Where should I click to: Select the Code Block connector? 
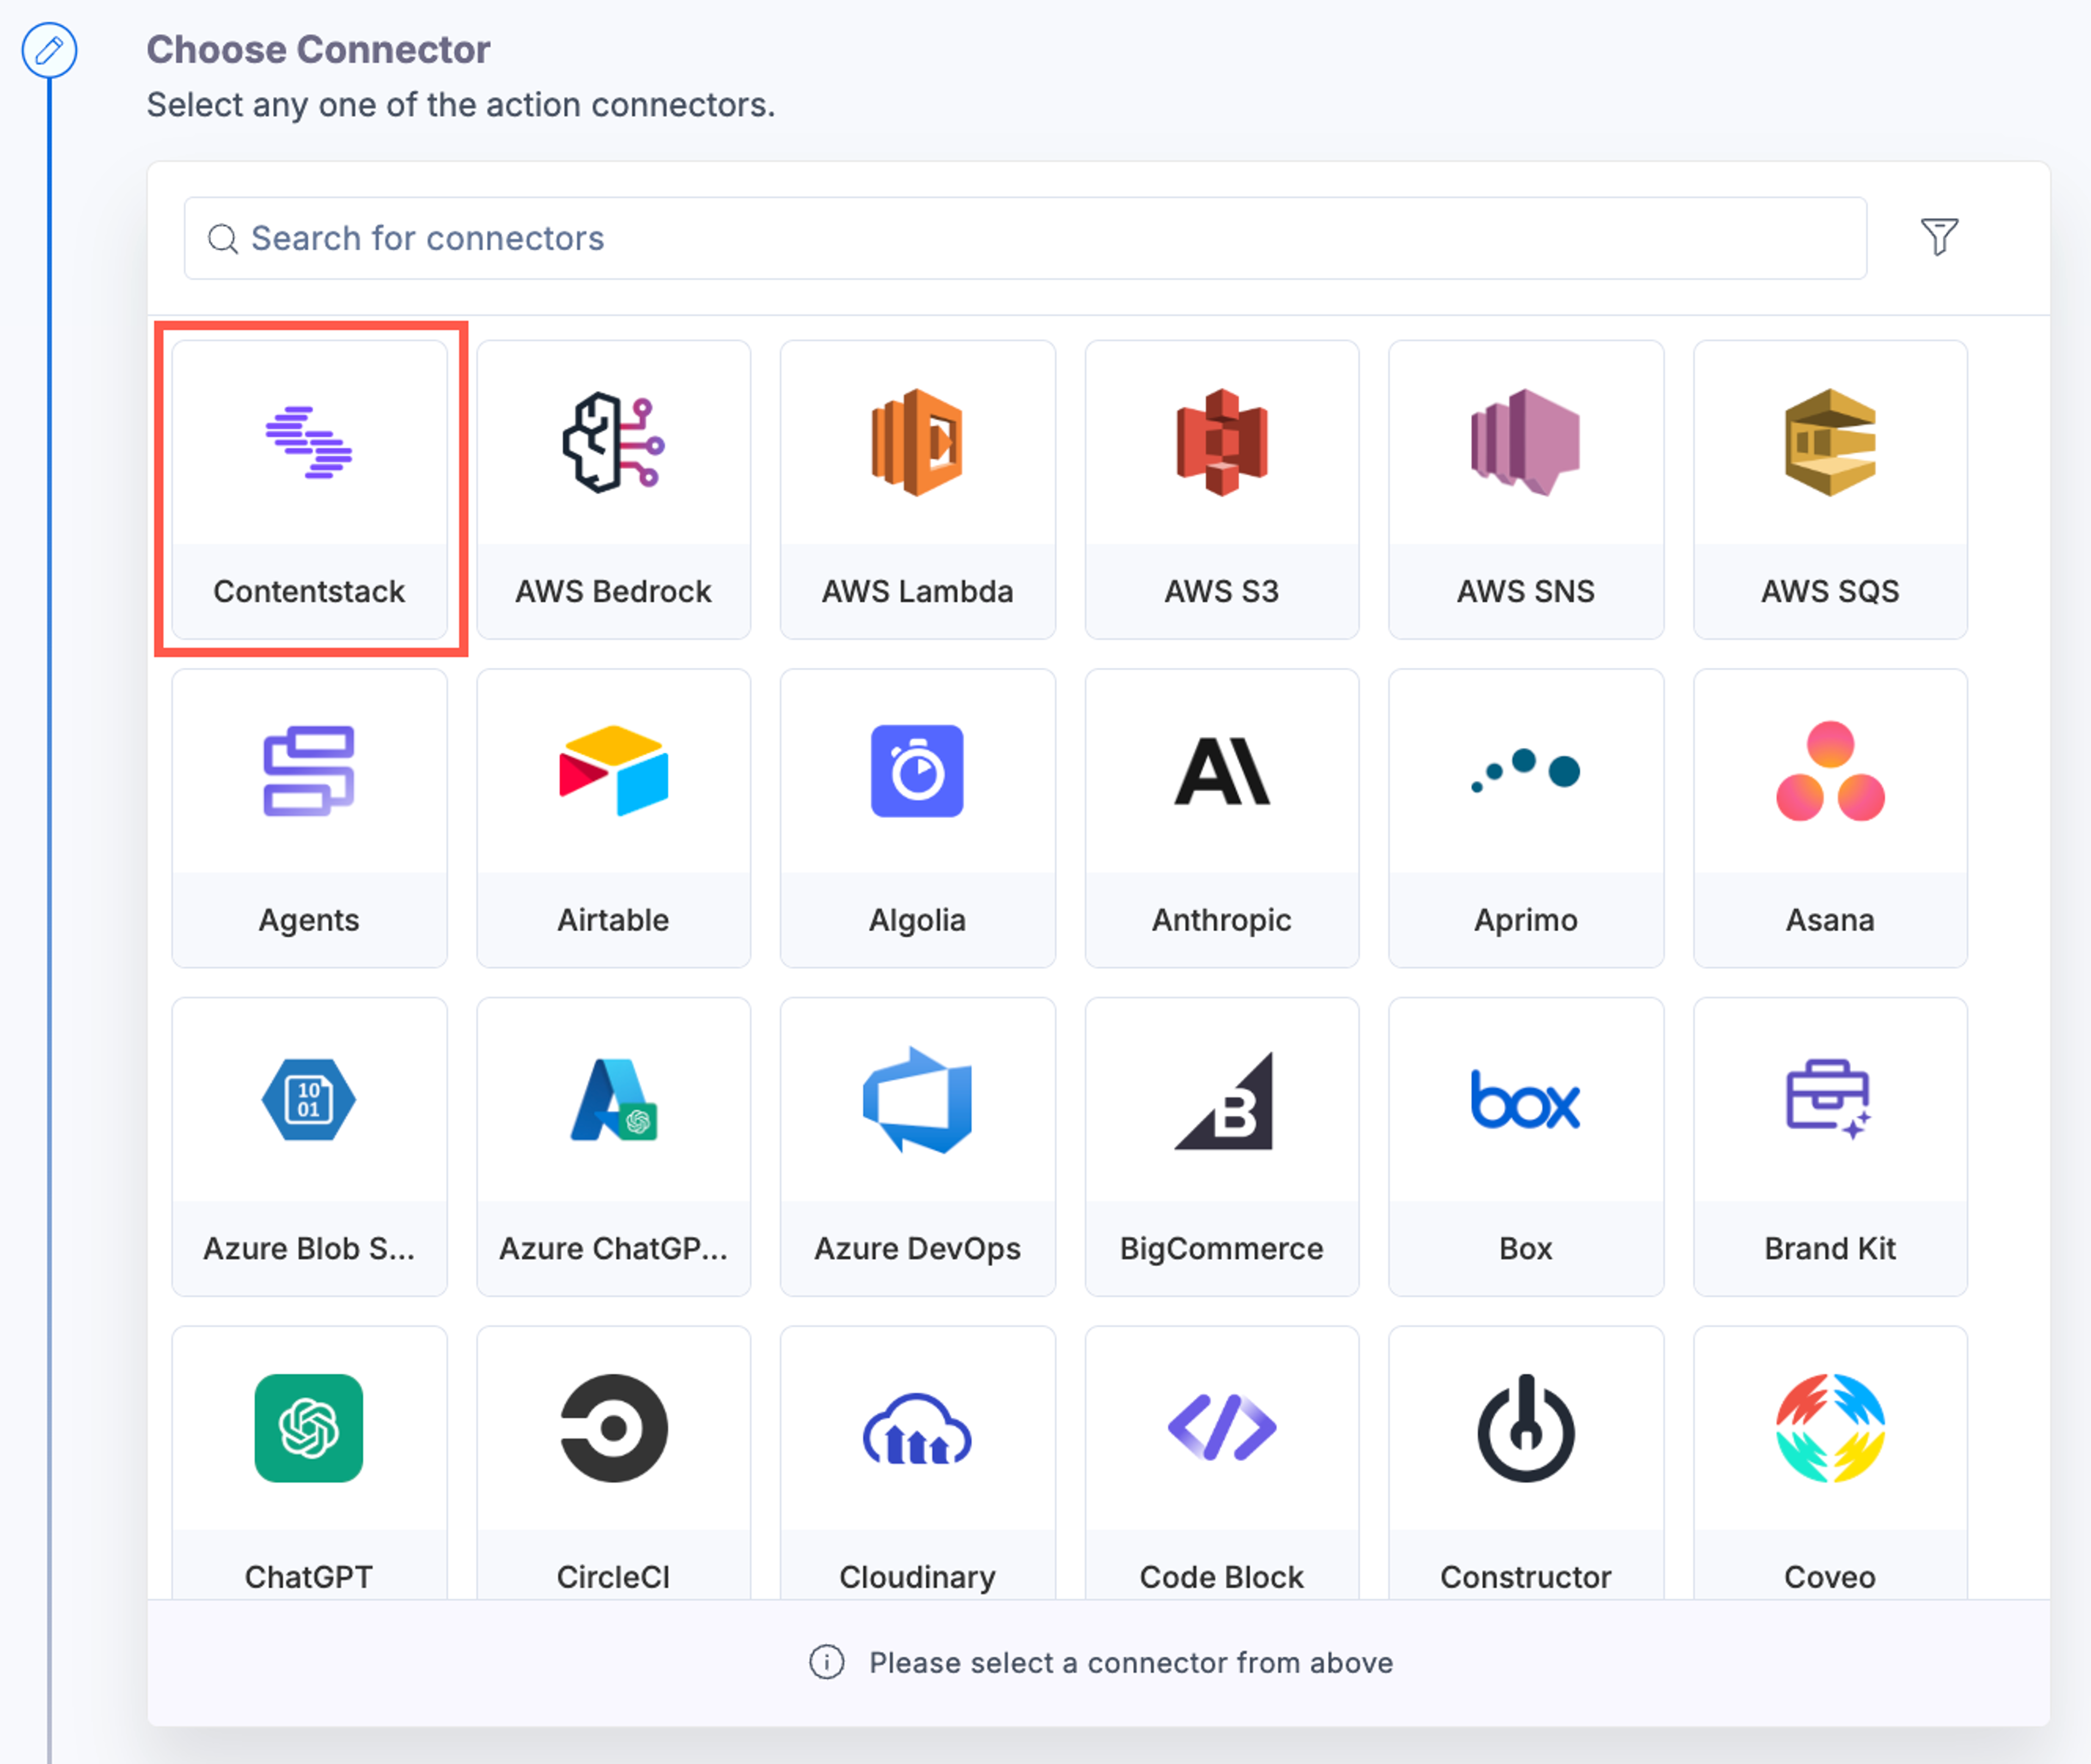1221,1462
